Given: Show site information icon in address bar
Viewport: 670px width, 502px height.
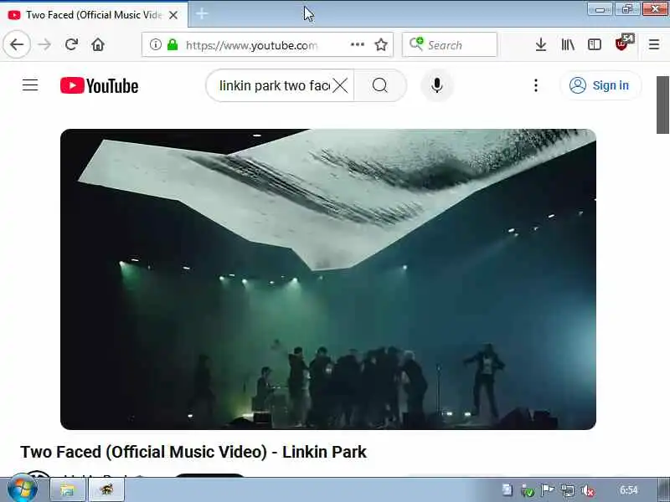Looking at the screenshot, I should pyautogui.click(x=156, y=44).
